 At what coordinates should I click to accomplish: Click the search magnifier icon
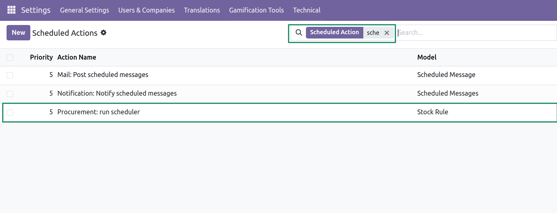(299, 32)
